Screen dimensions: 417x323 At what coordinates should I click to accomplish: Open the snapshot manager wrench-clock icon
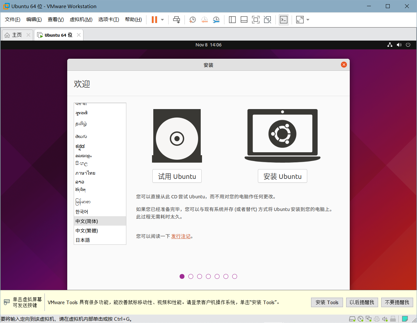point(216,20)
